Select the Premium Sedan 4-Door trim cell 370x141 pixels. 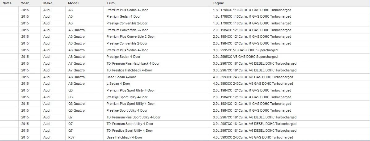click(x=123, y=17)
